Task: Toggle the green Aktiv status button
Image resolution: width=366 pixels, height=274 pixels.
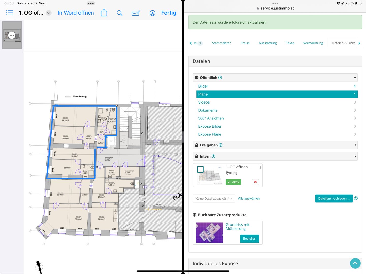Action: (233, 182)
